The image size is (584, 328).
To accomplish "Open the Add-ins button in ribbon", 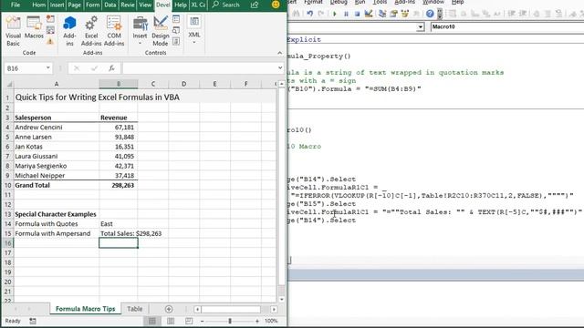I will [x=69, y=31].
